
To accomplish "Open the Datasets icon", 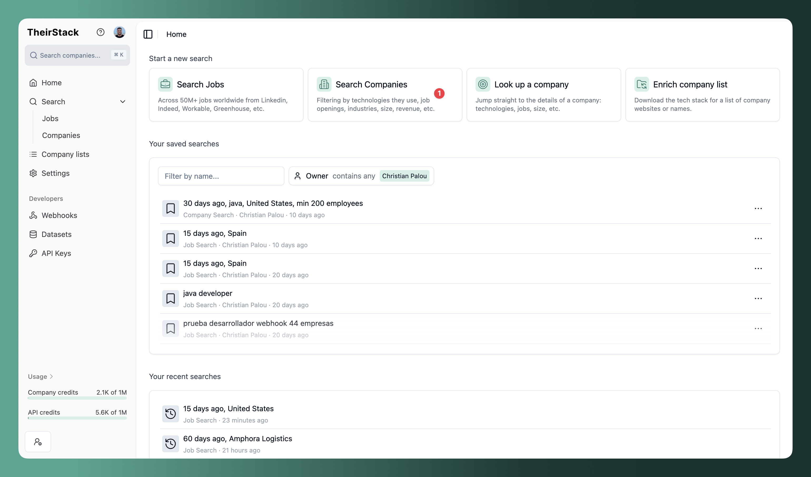I will point(33,234).
